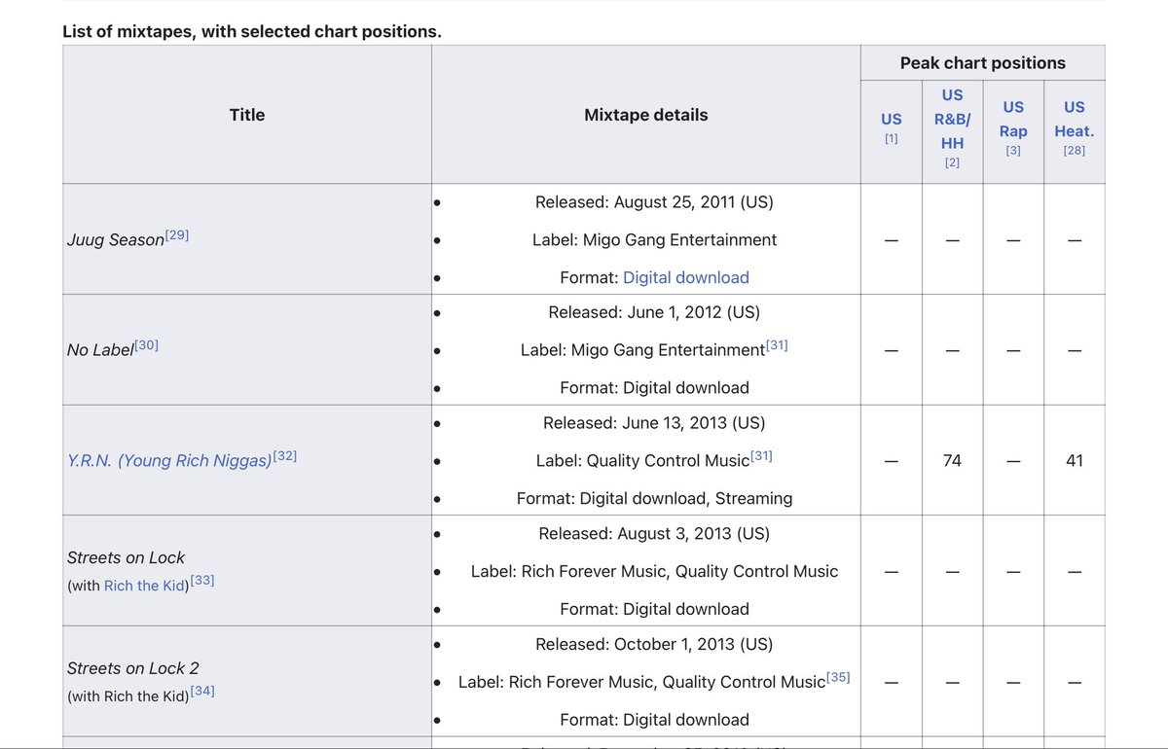The height and width of the screenshot is (749, 1168).
Task: Open the Y.R.N. (Young Rich Niggas) article link
Action: click(x=169, y=460)
